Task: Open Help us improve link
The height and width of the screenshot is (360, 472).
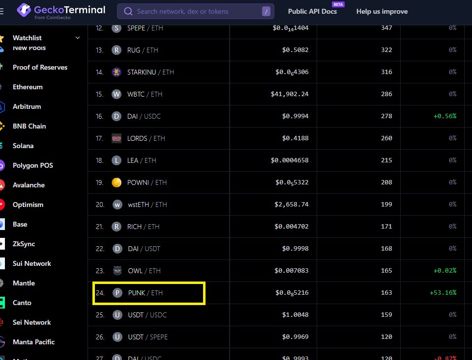Action: coord(382,11)
